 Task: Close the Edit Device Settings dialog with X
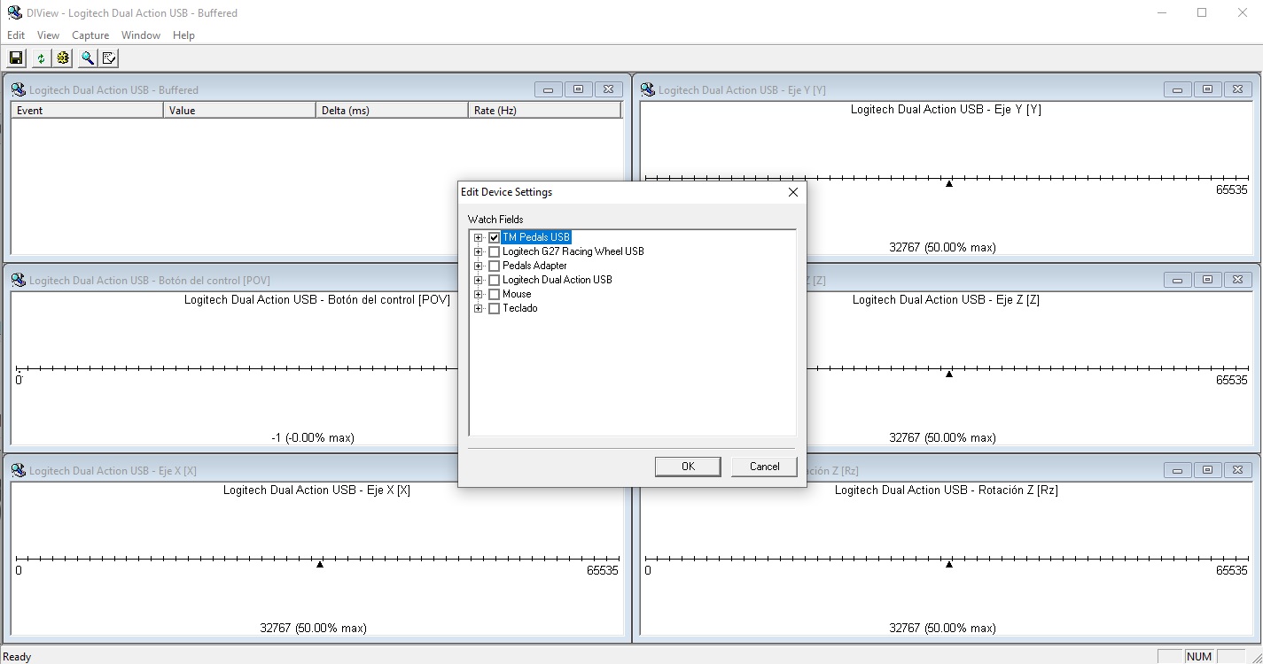pyautogui.click(x=793, y=192)
